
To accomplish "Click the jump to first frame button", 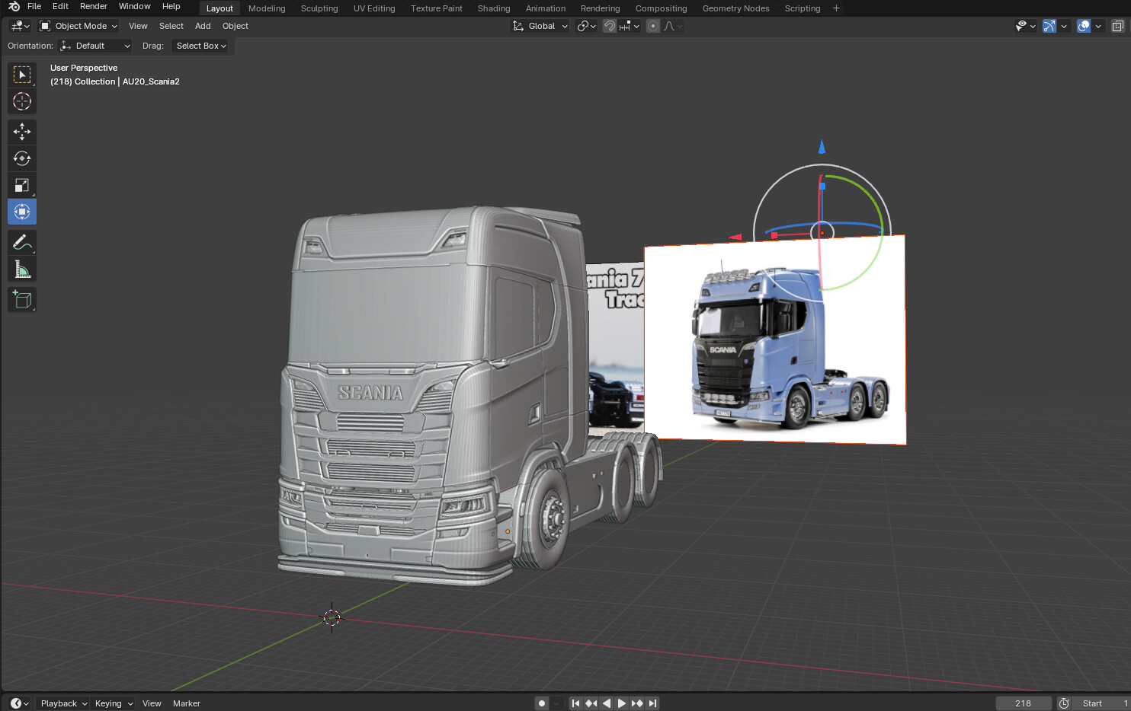I will coord(575,703).
